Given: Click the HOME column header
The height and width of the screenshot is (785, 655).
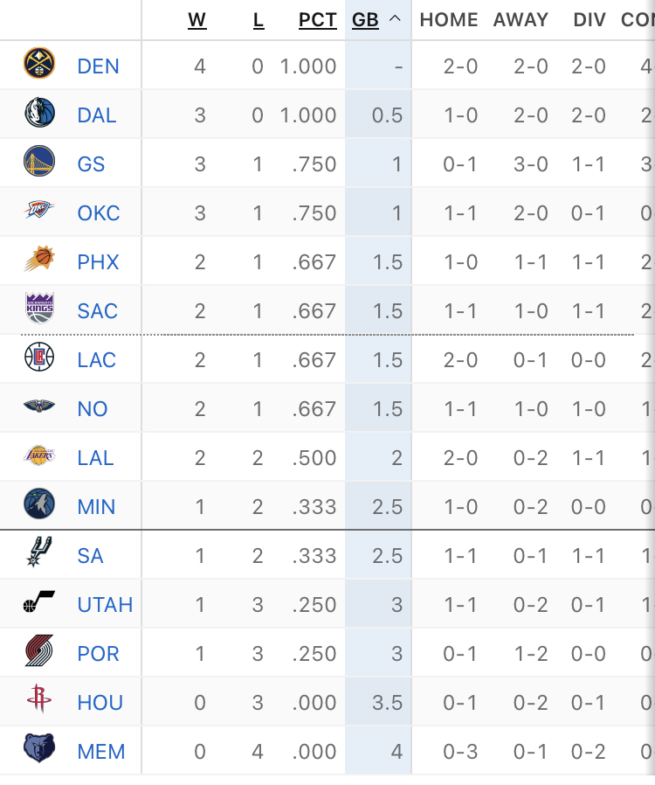Looking at the screenshot, I should (449, 20).
